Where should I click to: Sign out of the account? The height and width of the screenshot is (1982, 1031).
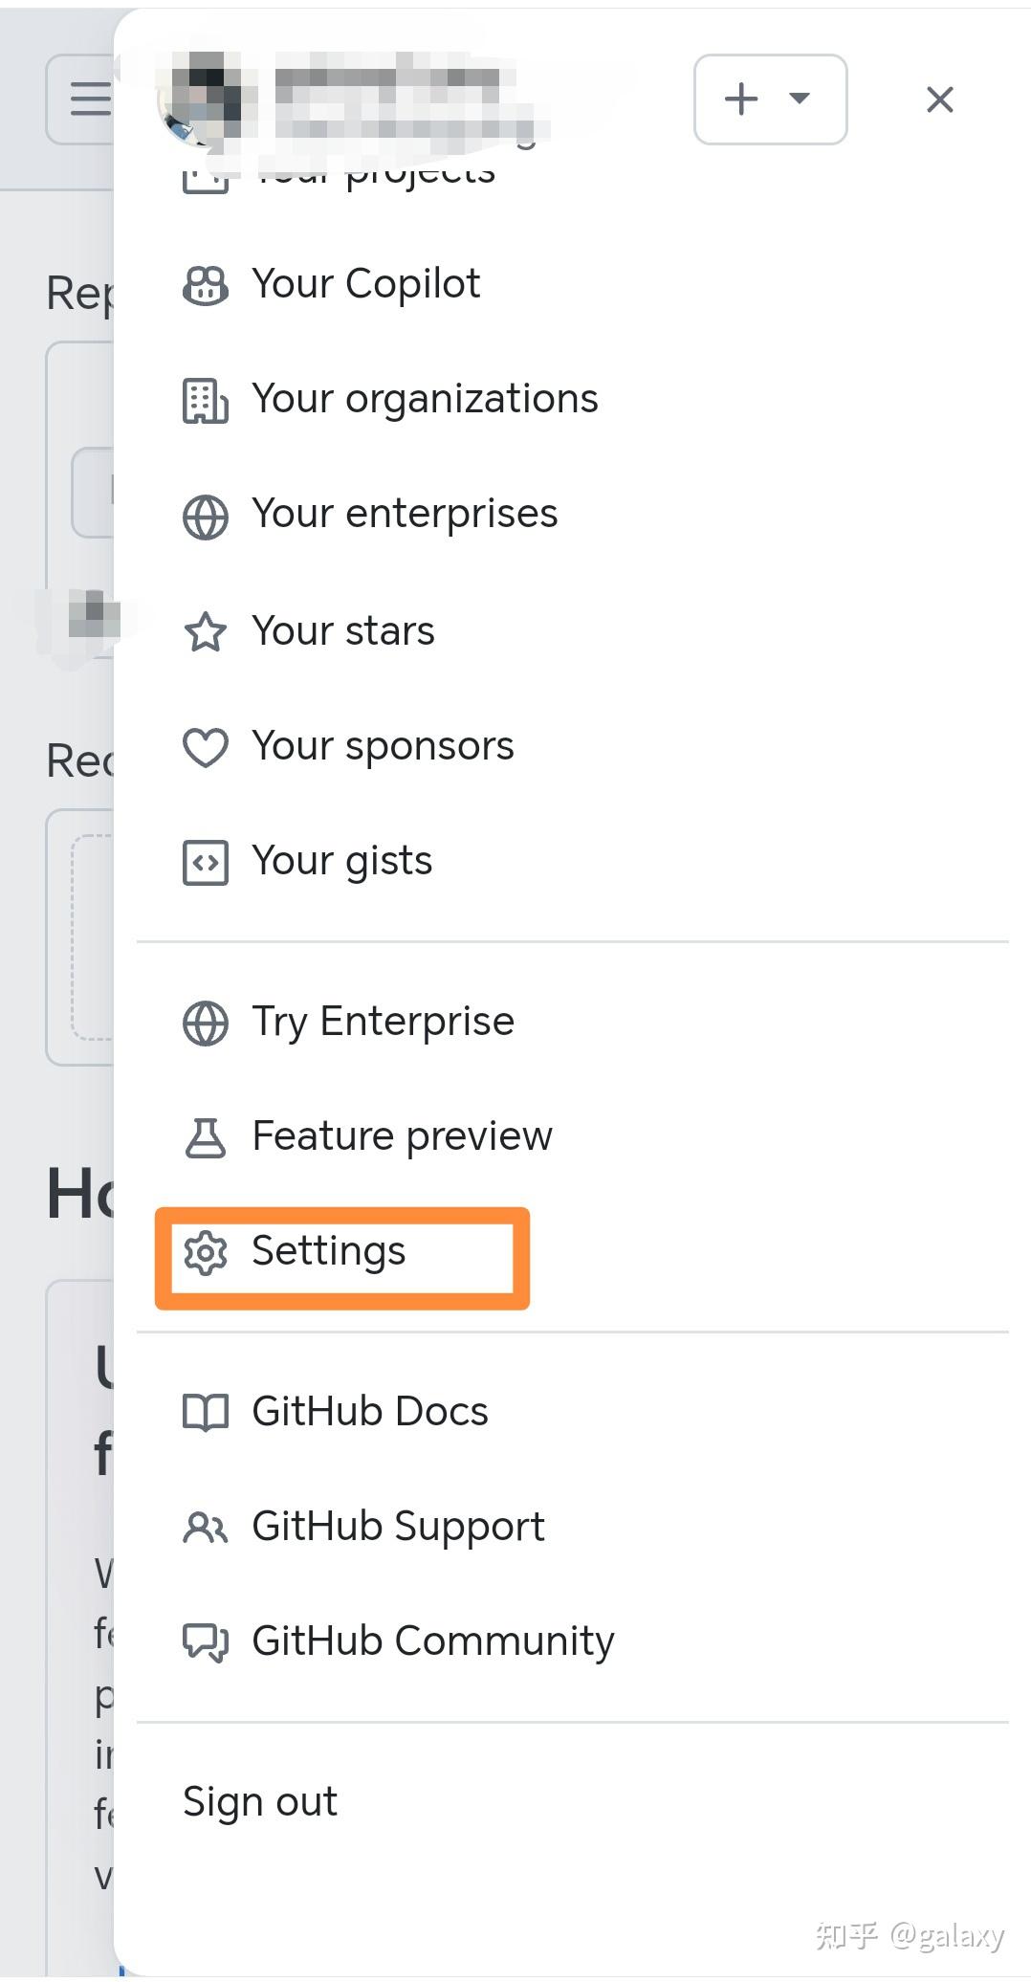coord(260,1802)
